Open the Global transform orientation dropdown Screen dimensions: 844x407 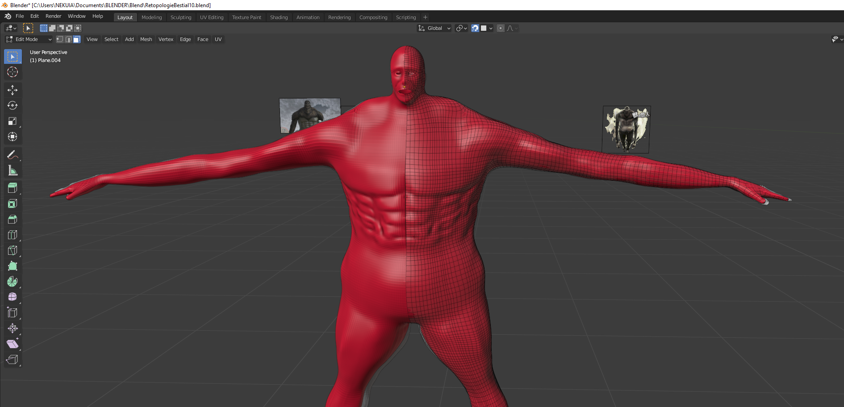pyautogui.click(x=435, y=28)
